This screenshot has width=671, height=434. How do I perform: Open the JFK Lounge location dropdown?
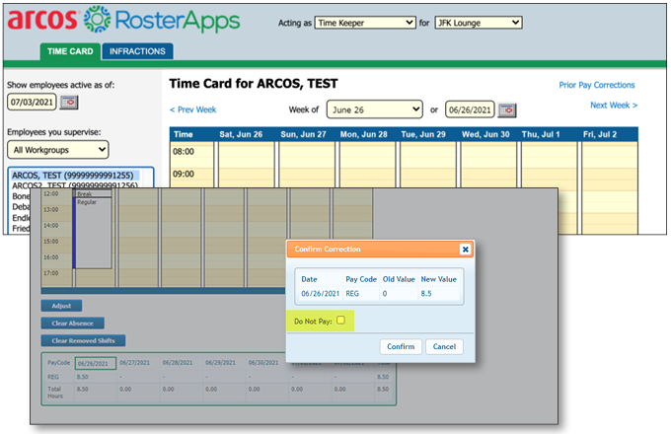(x=478, y=22)
